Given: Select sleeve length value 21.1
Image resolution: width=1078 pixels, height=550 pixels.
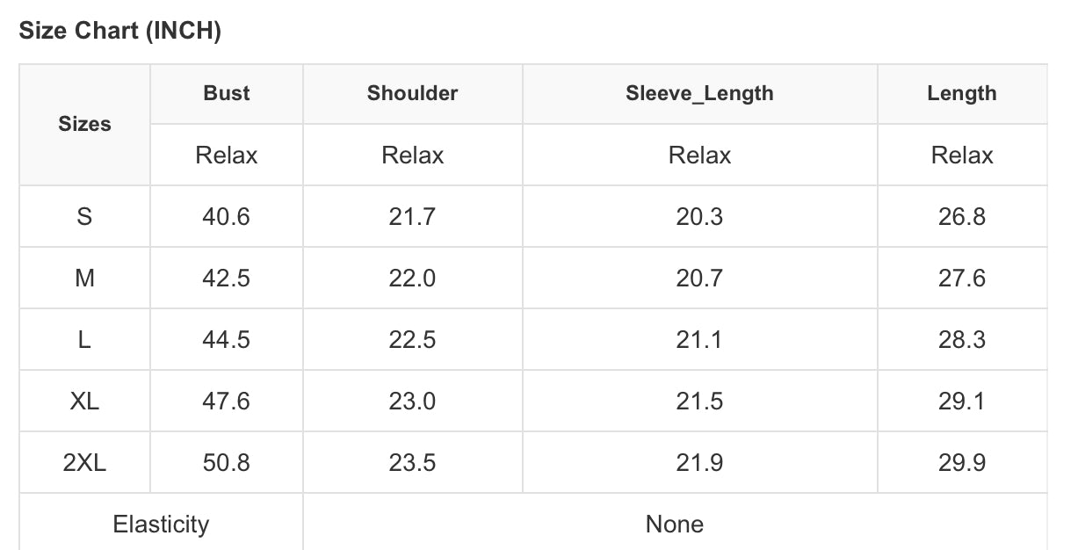Looking at the screenshot, I should 699,340.
